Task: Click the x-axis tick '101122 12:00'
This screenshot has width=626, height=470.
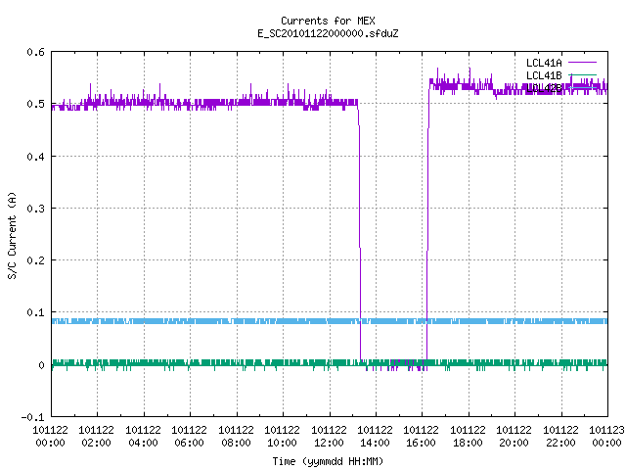Action: 329,437
